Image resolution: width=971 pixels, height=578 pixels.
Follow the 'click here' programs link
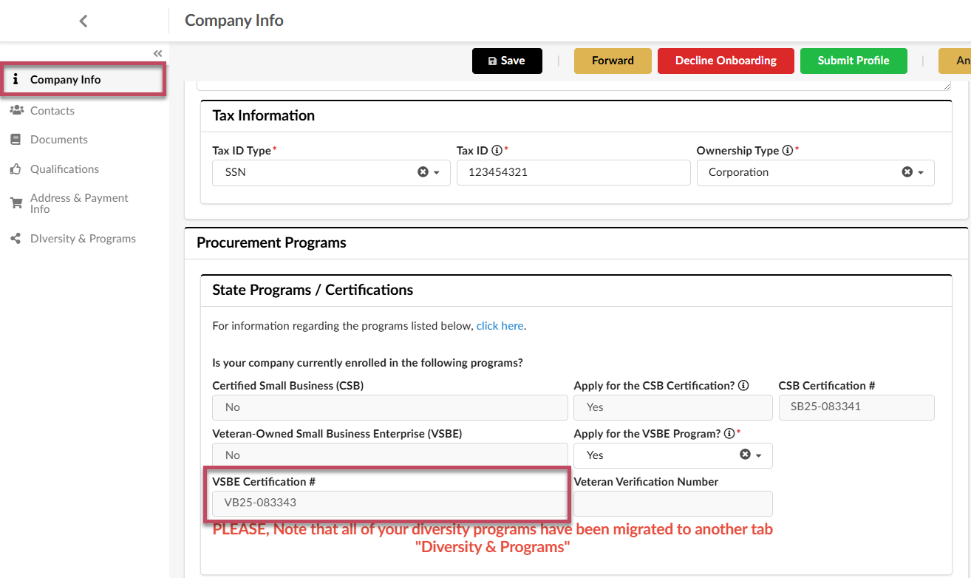[500, 325]
